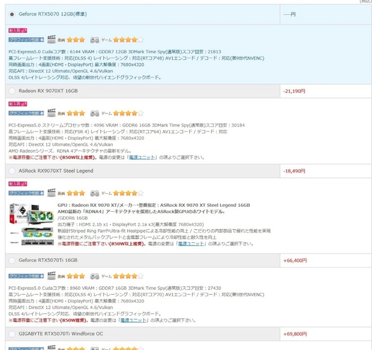This screenshot has height=350, width=372.
Task: Click the game controller icon for Radeon RX 9070XT
Action: pos(95,113)
